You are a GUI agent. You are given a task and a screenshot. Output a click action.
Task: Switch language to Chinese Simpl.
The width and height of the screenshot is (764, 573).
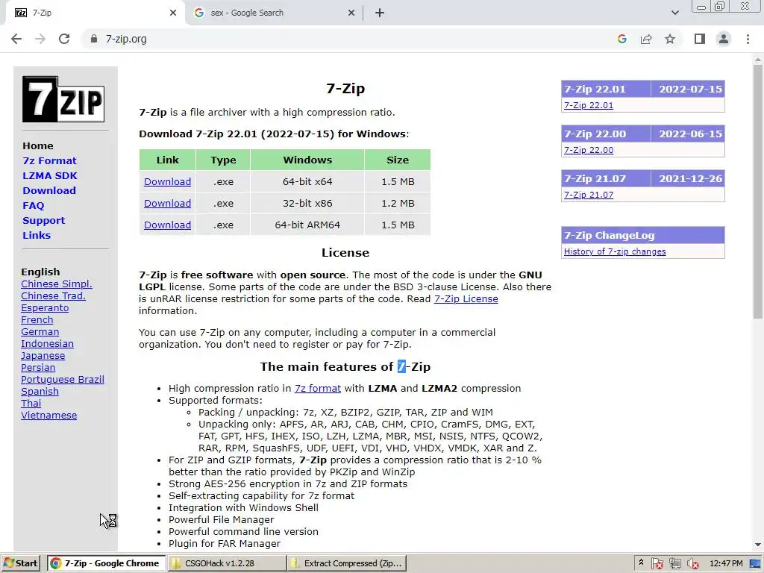coord(57,284)
